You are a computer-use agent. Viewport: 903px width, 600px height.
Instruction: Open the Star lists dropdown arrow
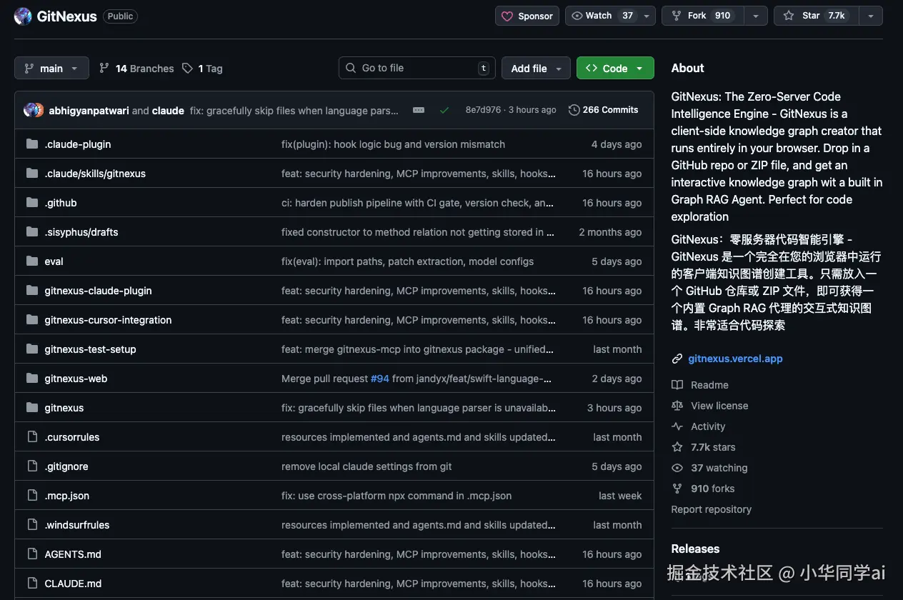870,16
